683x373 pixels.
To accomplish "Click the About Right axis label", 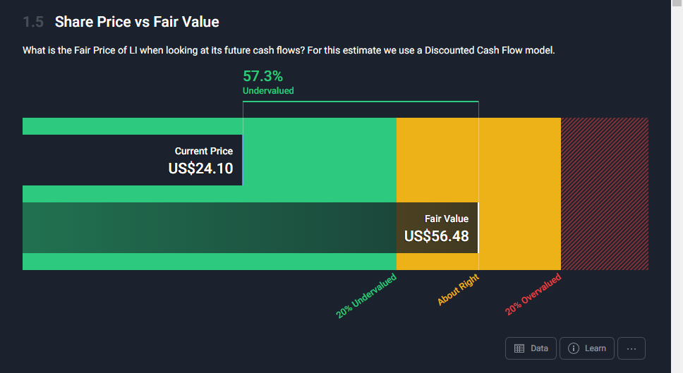I will pos(459,291).
